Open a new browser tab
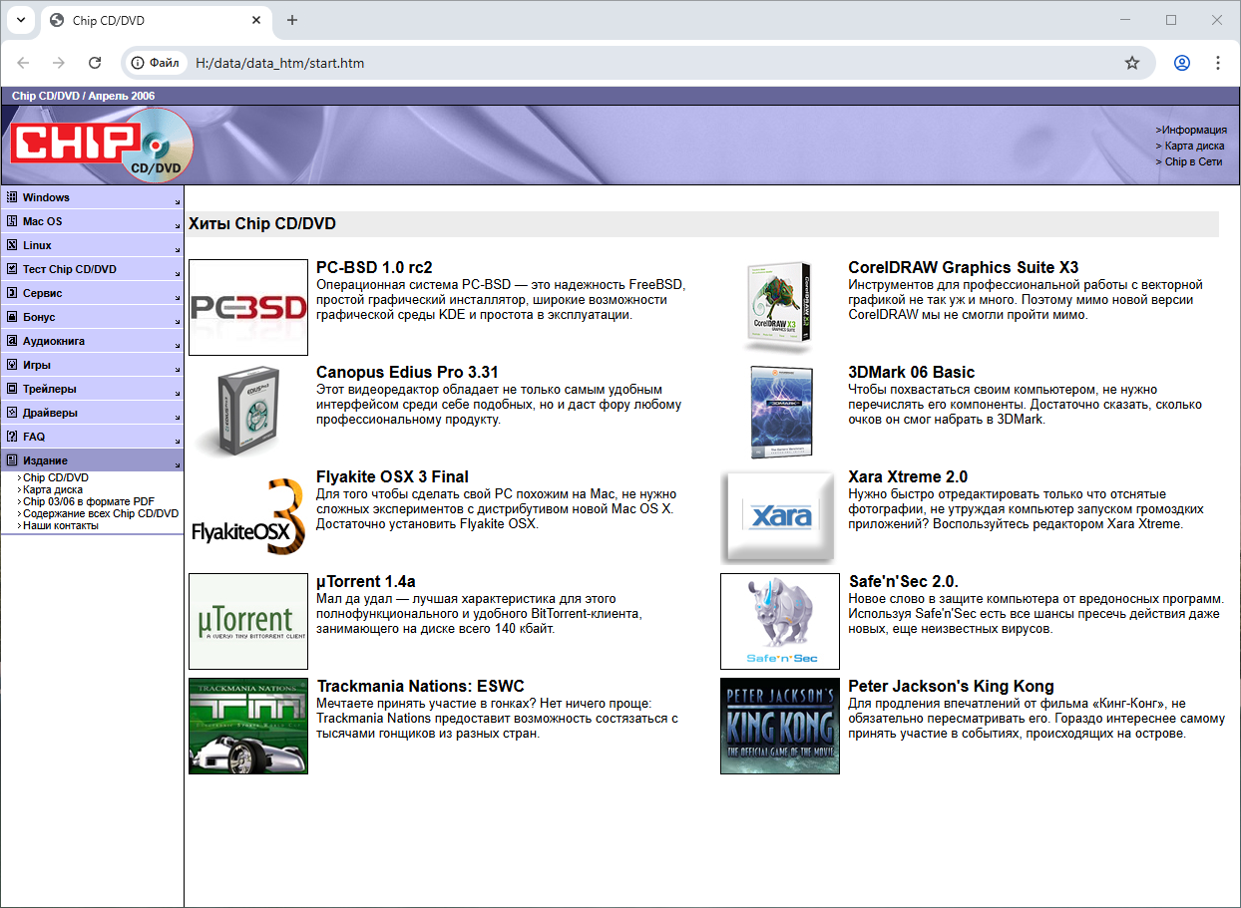 click(x=292, y=20)
